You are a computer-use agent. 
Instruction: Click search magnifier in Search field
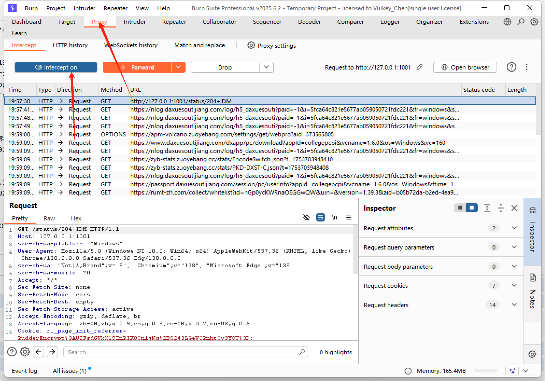coord(302,352)
